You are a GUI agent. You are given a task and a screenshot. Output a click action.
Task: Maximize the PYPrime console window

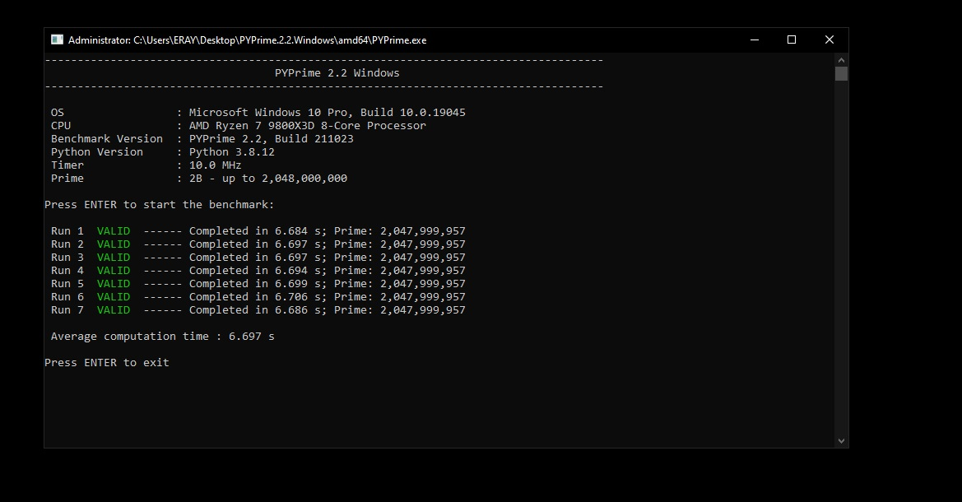point(792,40)
